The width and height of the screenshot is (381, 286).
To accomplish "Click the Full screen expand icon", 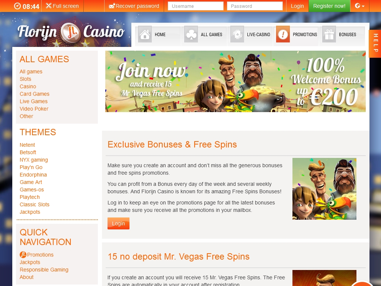I will tap(49, 6).
